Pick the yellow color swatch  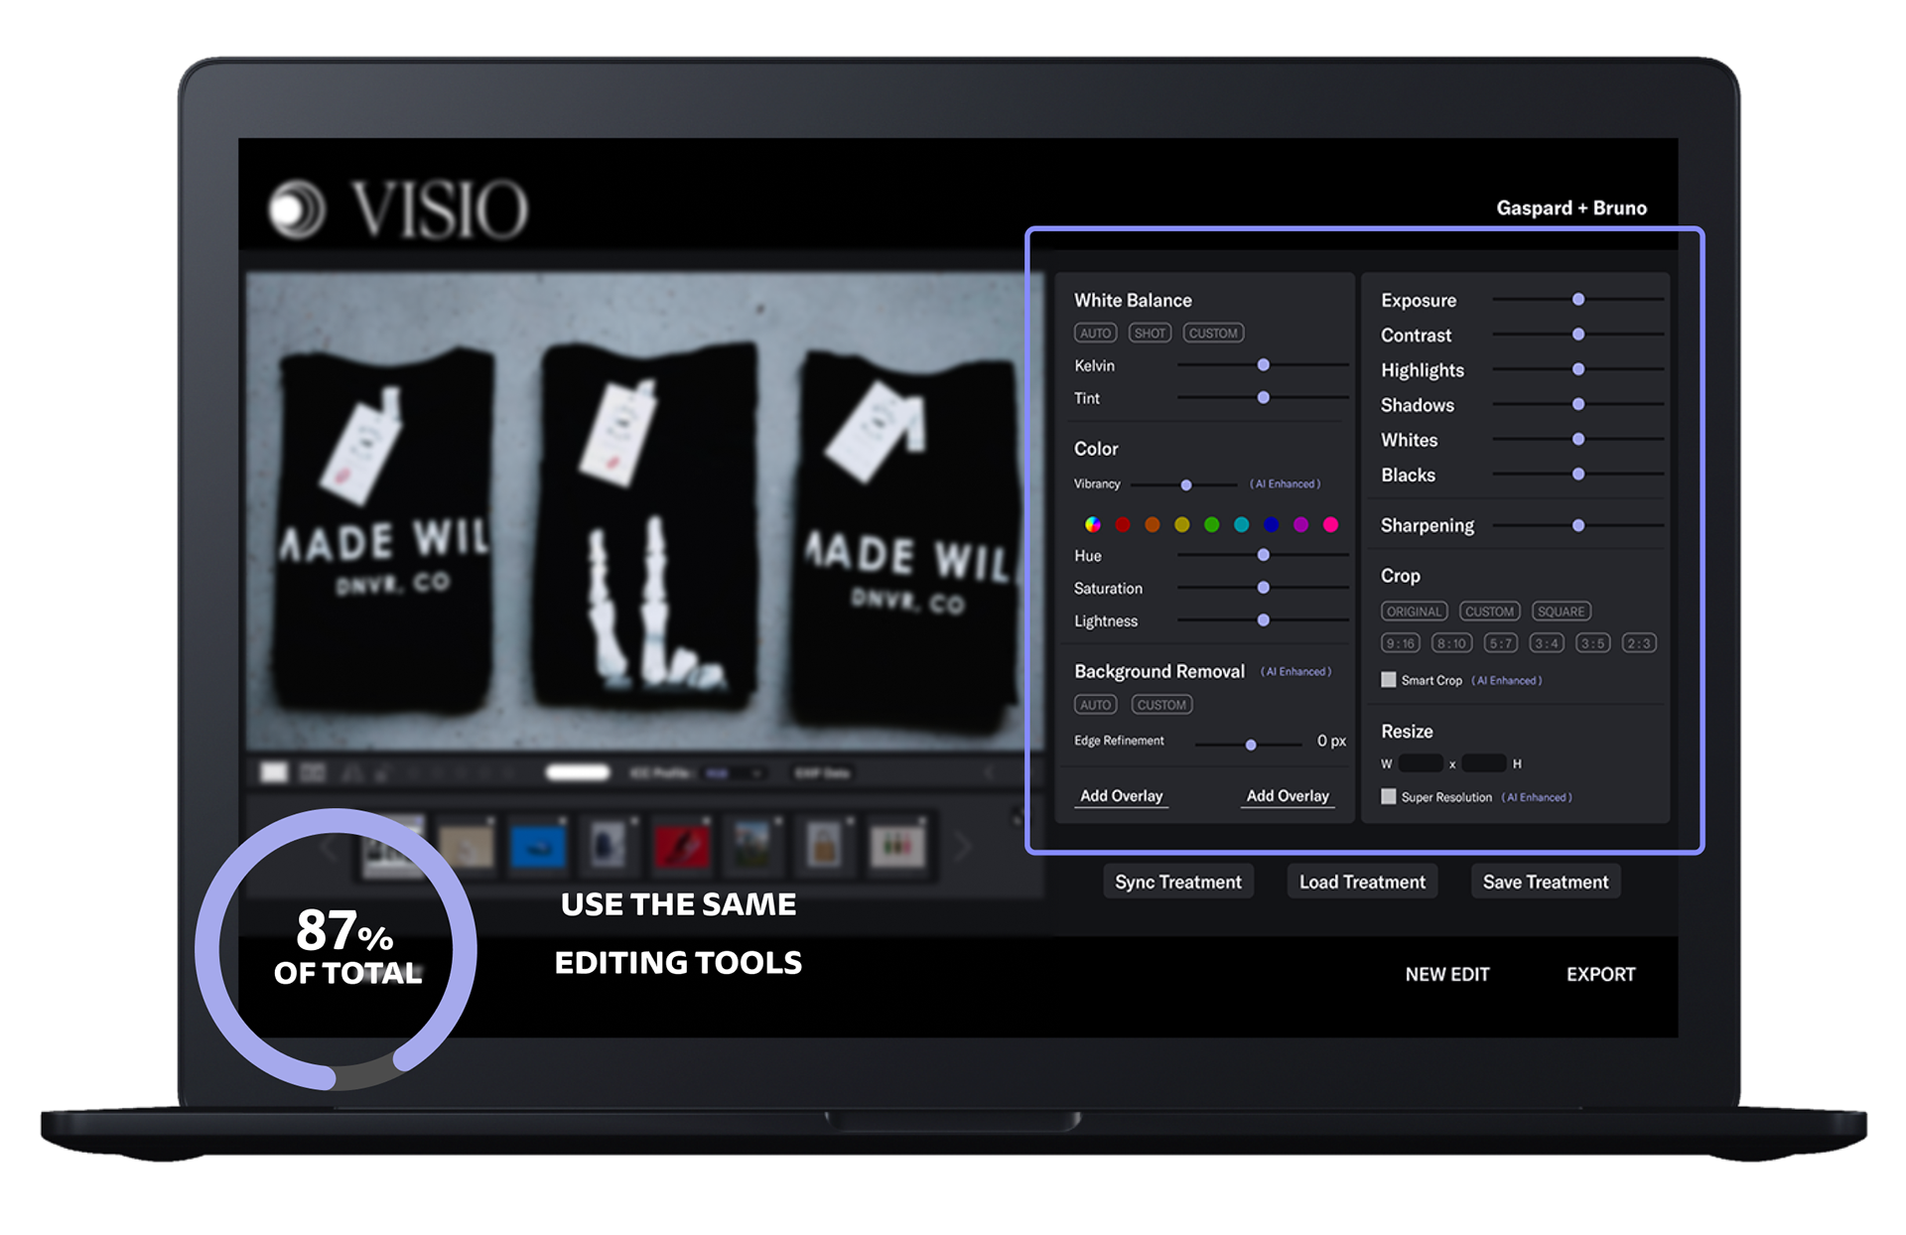coord(1181,524)
